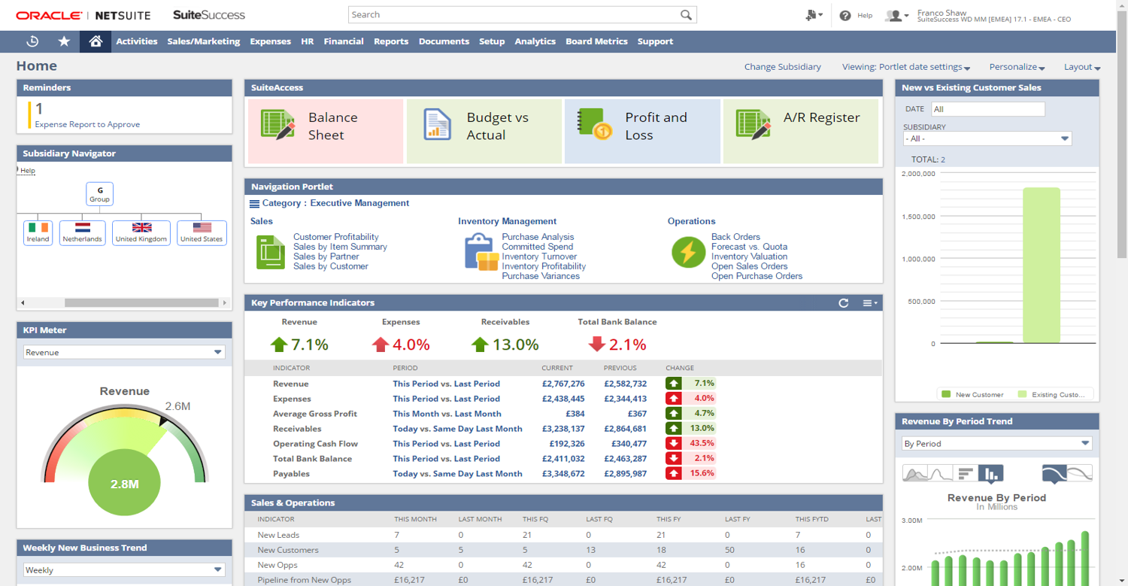Click the Help question mark icon
The height and width of the screenshot is (586, 1128).
point(846,15)
